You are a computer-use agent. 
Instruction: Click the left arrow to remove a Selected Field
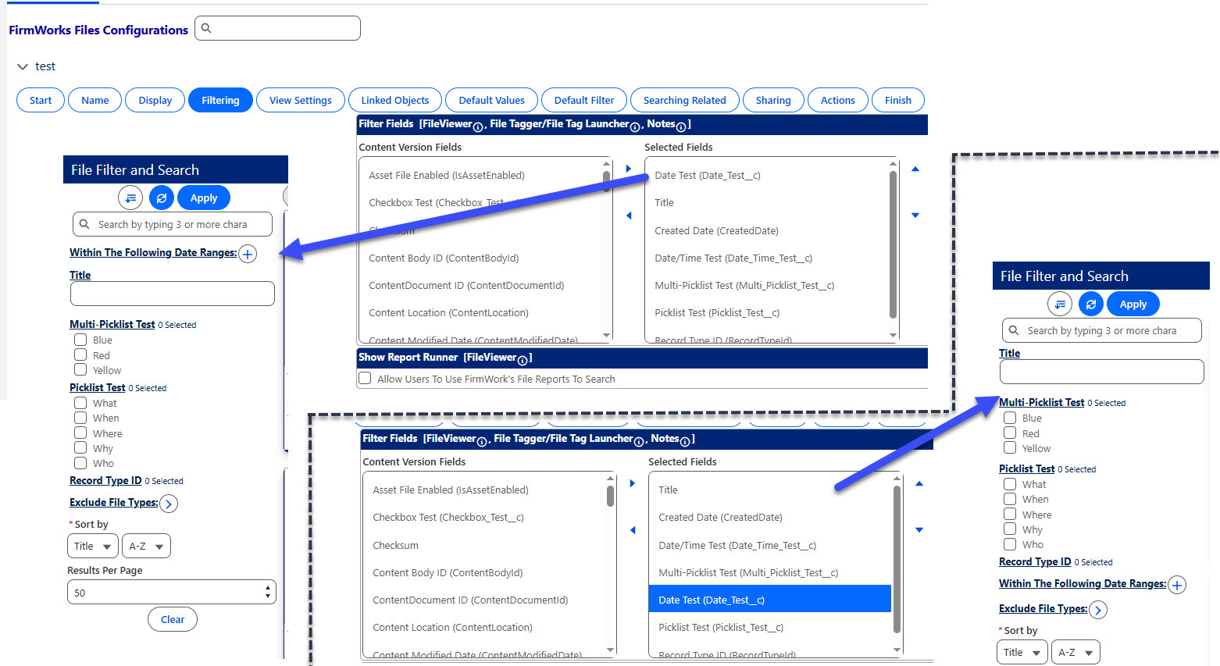[628, 215]
